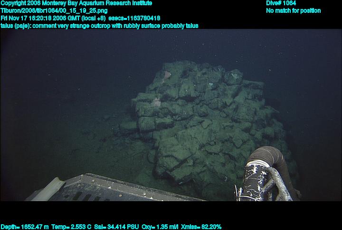Click the "talus (paje): comment very strange outcrop" annotation
Screen dimensions: 342x230
(x=56, y=26)
